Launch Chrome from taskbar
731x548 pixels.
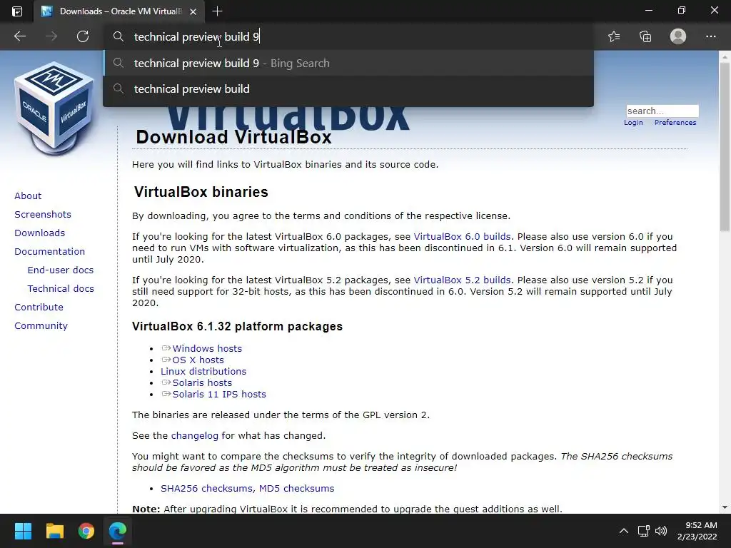[86, 531]
